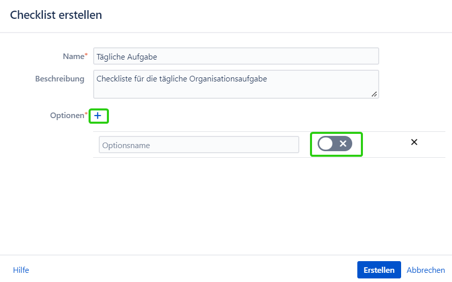The height and width of the screenshot is (282, 452).
Task: Open the Hilfe link
Action: [x=21, y=270]
